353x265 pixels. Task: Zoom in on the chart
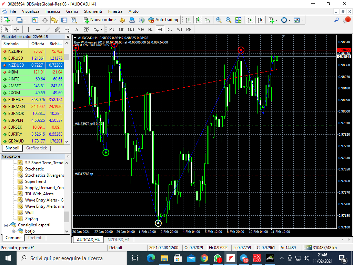point(219,20)
